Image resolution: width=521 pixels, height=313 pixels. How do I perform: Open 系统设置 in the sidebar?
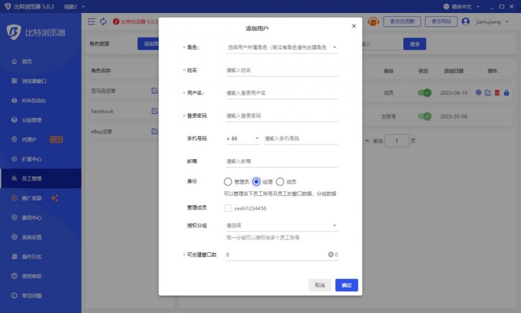[41, 237]
